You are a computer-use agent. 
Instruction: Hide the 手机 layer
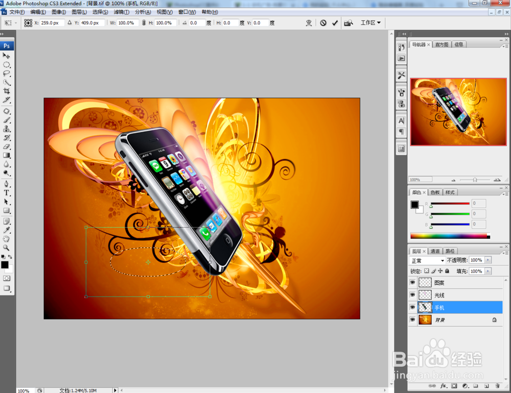pos(412,307)
